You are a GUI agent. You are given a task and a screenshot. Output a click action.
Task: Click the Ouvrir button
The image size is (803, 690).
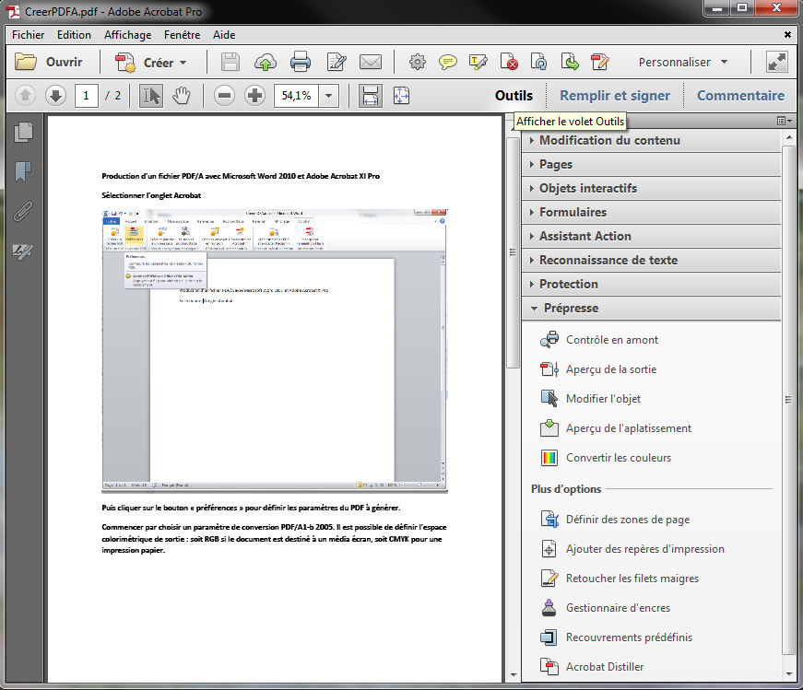point(50,63)
